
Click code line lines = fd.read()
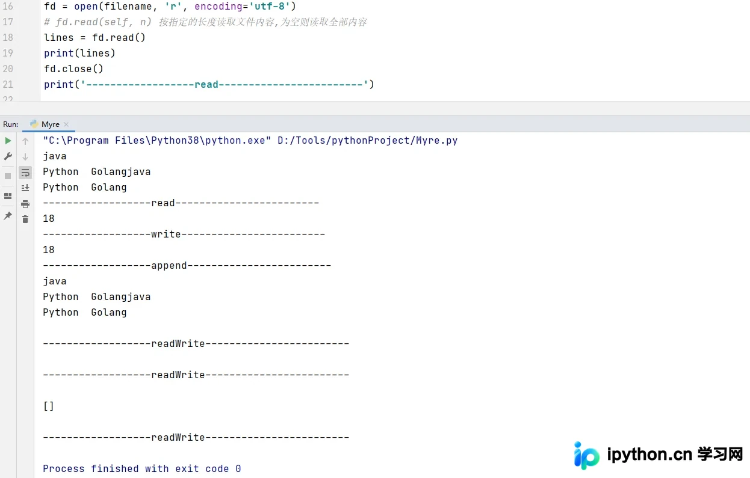click(x=95, y=38)
